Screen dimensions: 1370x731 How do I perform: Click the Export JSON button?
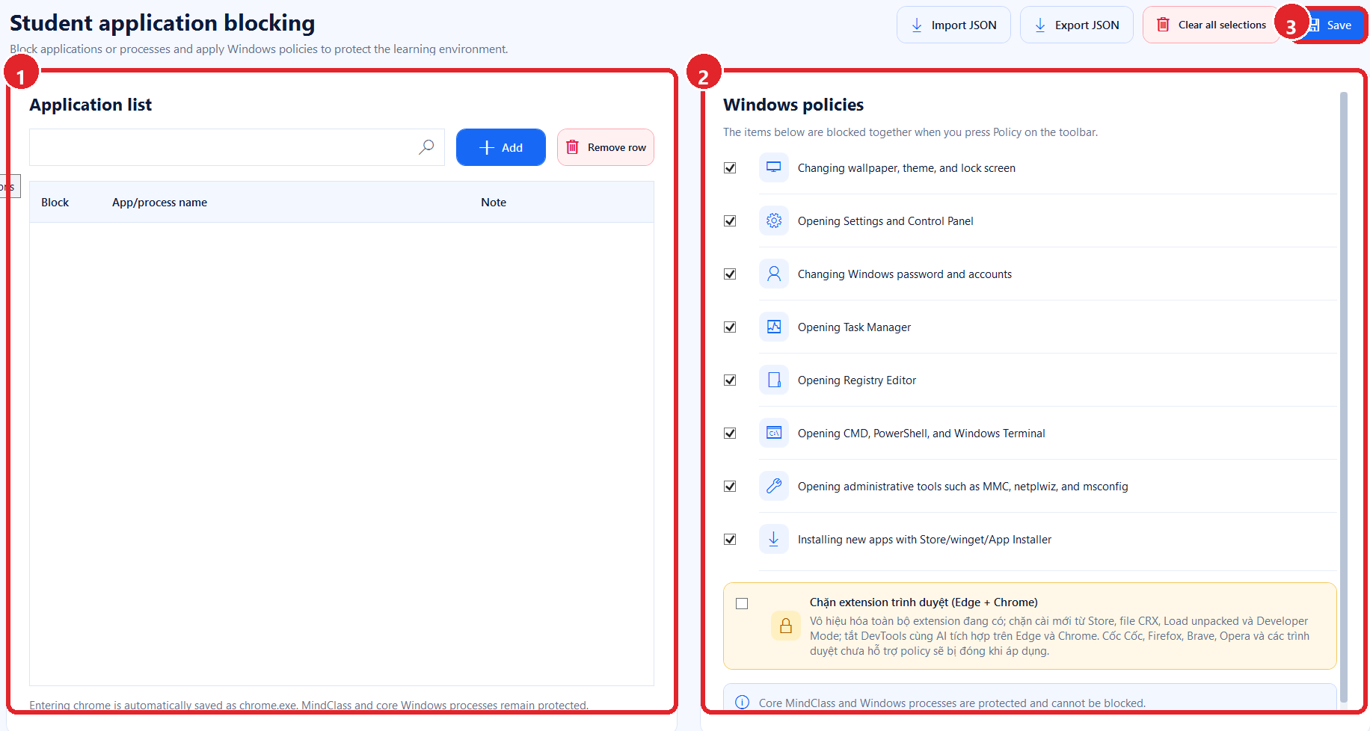click(1077, 25)
